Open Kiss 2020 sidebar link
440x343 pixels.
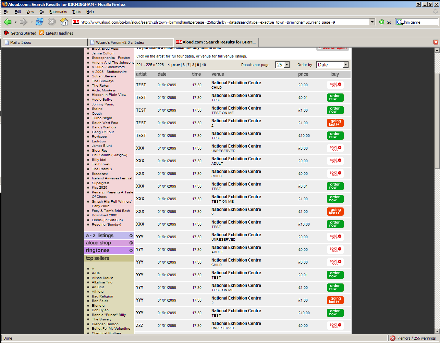click(99, 188)
